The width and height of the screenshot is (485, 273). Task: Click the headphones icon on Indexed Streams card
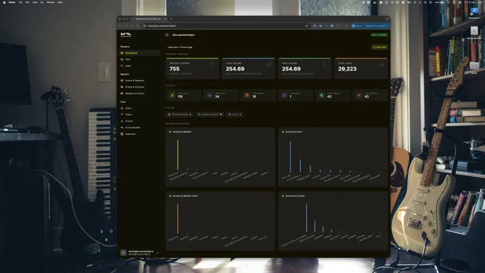point(213,64)
